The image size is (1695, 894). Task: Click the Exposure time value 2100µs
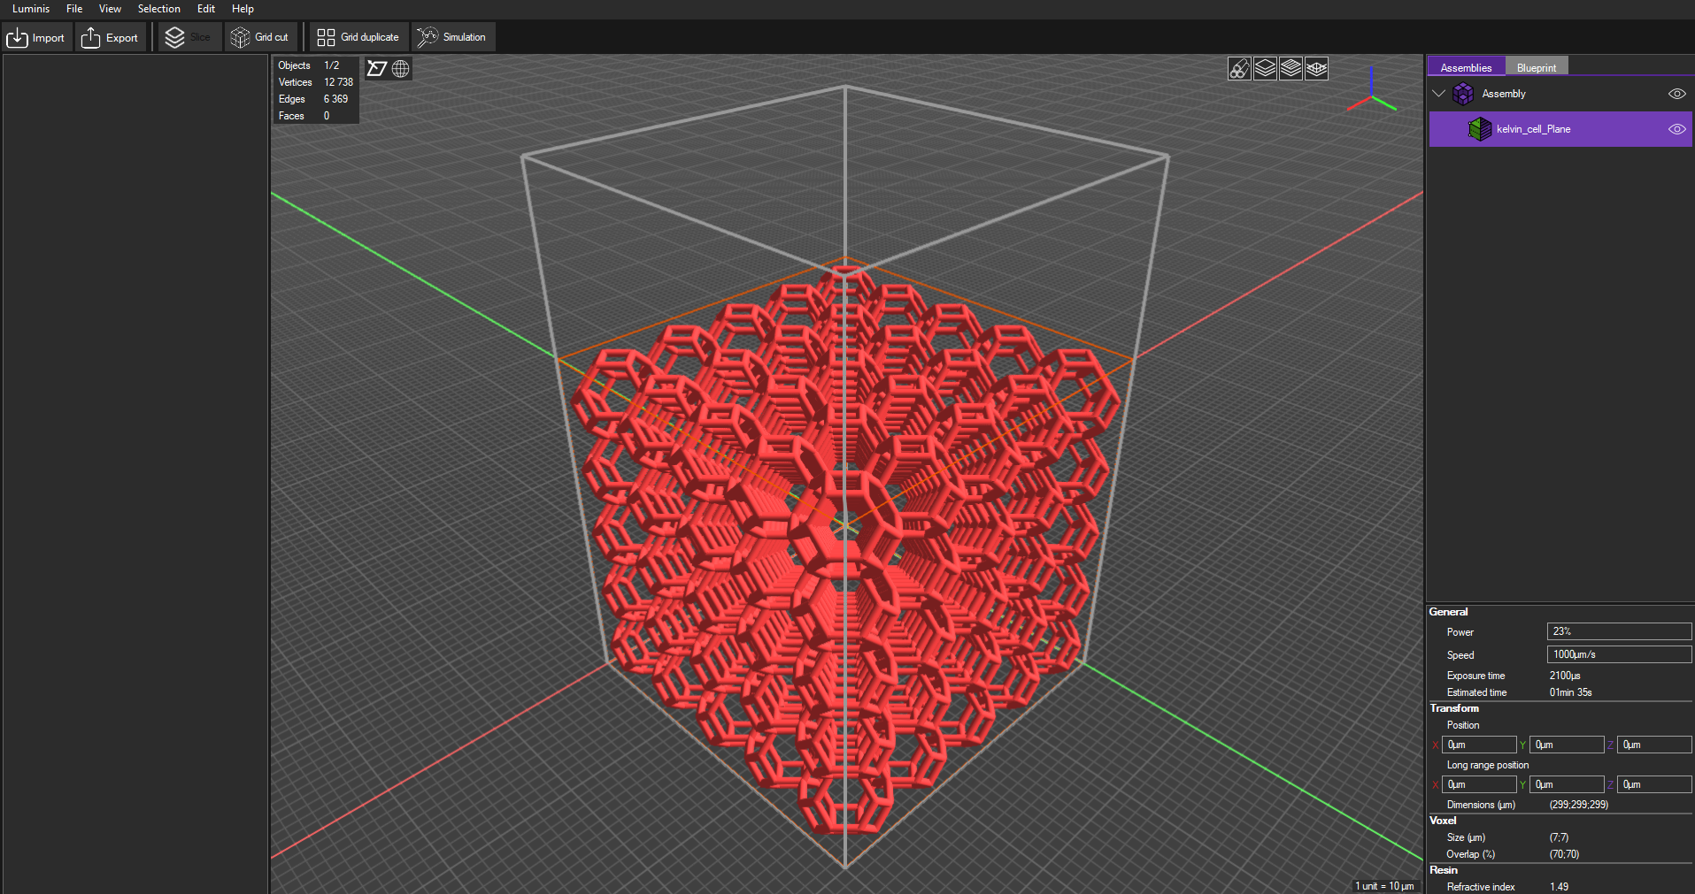[1565, 676]
